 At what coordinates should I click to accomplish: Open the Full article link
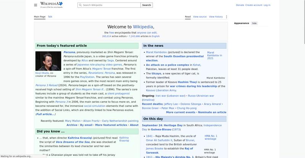point(45,114)
